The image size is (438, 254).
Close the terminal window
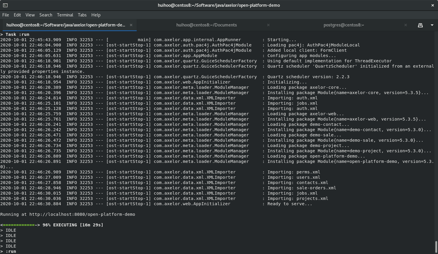(x=432, y=5)
